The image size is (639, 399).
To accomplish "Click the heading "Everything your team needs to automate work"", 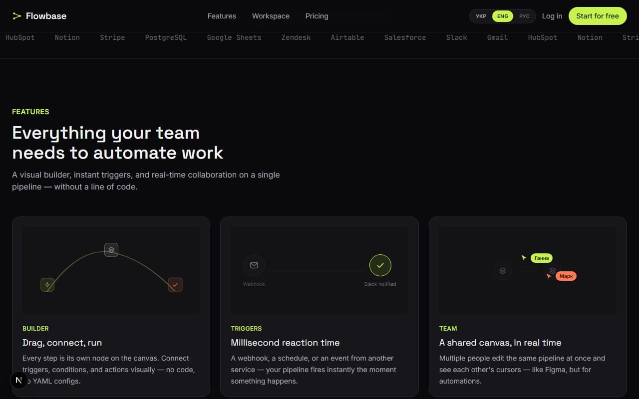I will pos(118,143).
